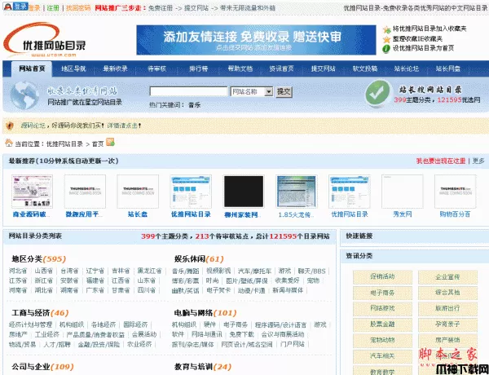Click the 工商与经济 category heading
The width and height of the screenshot is (489, 375).
coord(31,313)
